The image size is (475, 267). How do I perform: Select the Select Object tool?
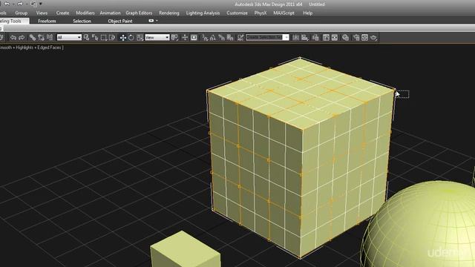(x=86, y=38)
